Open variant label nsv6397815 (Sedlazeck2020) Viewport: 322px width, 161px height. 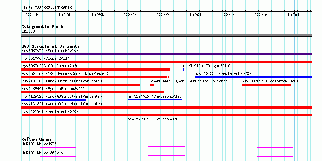(x=270, y=81)
